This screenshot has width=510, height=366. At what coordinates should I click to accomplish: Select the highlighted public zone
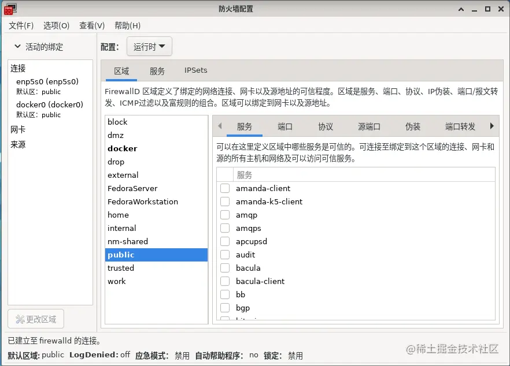pos(157,255)
